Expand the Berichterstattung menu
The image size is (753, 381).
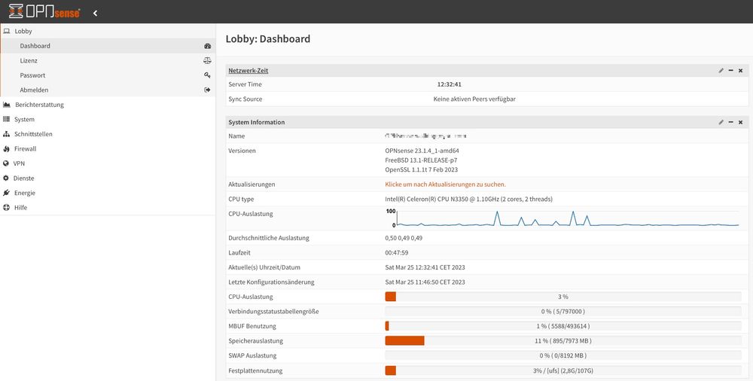(x=108, y=105)
